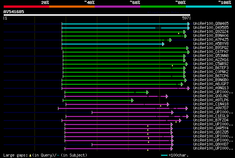The image size is (235, 158).
Task: Open the UniRef100_A2ZH16 hit label
Action: click(211, 60)
